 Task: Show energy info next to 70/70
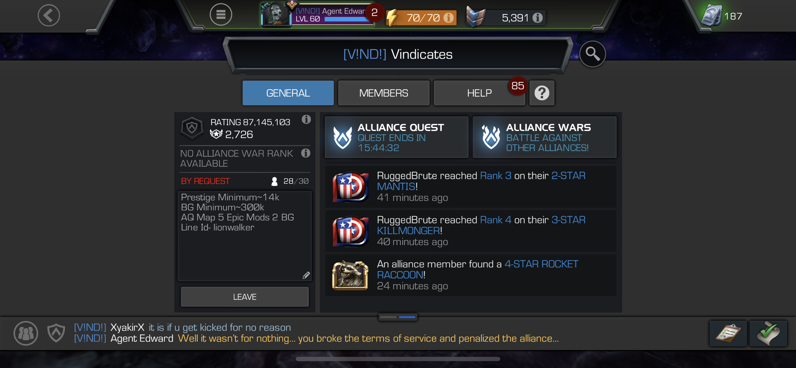click(x=448, y=17)
